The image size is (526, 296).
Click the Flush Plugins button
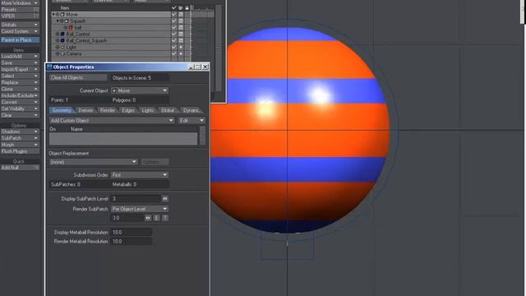(20, 151)
